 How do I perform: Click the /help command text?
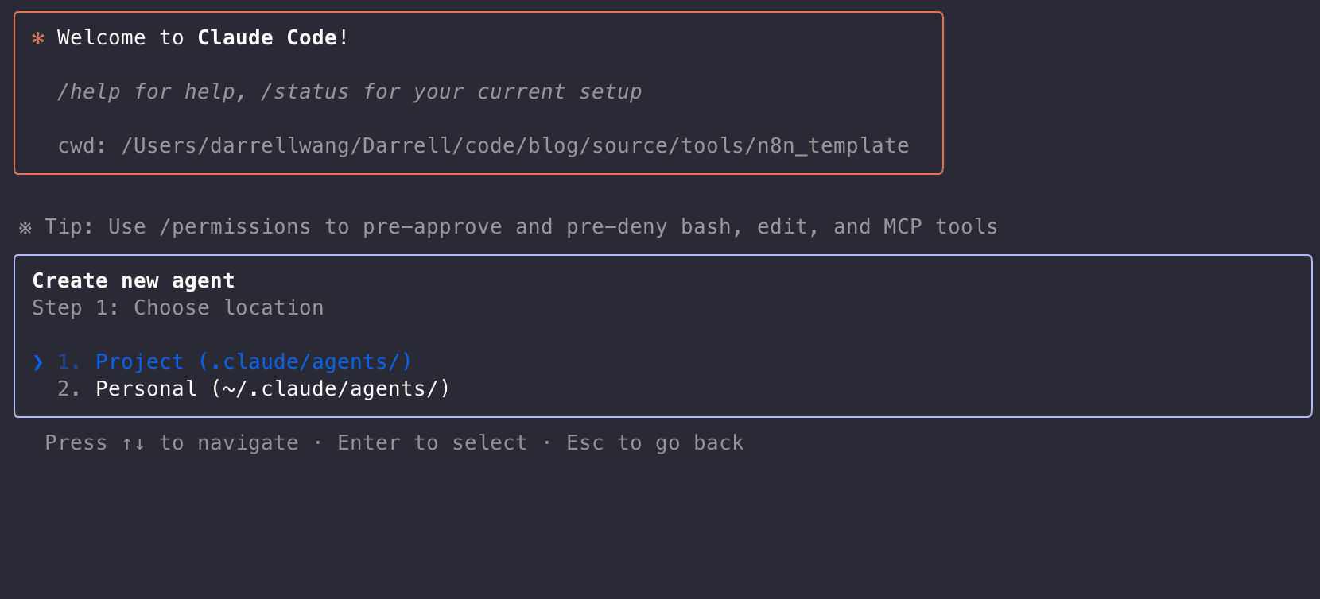[x=88, y=92]
